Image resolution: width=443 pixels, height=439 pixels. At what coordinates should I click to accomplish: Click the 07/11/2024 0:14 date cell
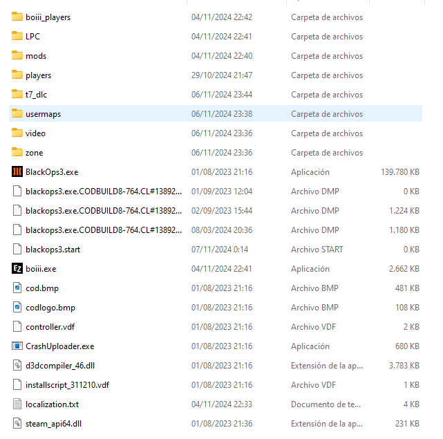[220, 250]
